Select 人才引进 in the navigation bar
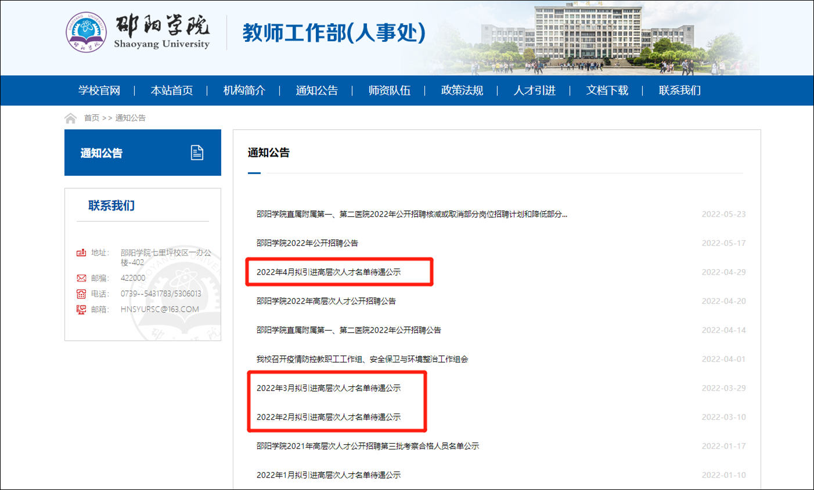Viewport: 814px width, 490px height. (x=535, y=90)
